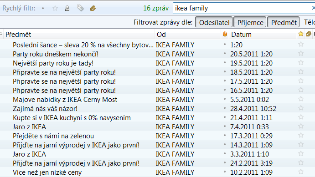This screenshot has height=177, width=315.
Task: Select 'Kupte si v IKEA kuchyni s 0% navysenim'
Action: [72, 118]
